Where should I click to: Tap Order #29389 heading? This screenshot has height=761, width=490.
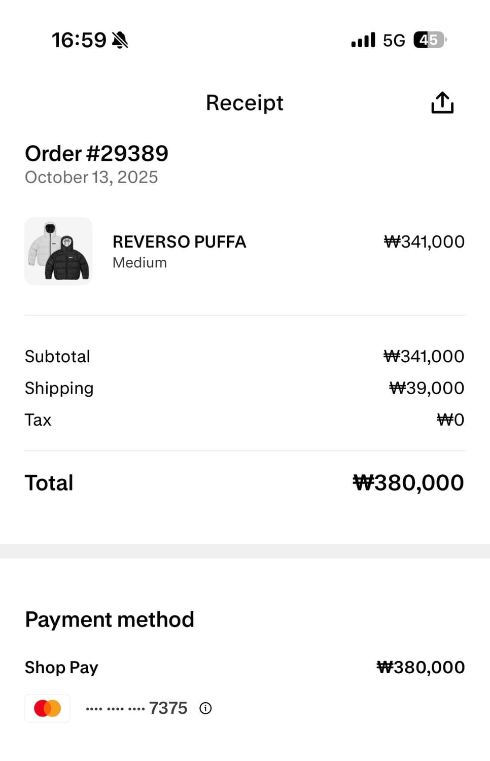96,153
